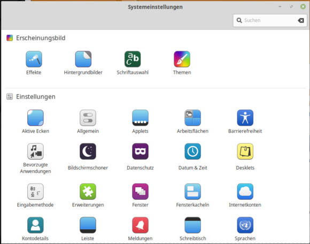The height and width of the screenshot is (244, 310).
Task: Open the Themen settings module
Action: point(182,59)
